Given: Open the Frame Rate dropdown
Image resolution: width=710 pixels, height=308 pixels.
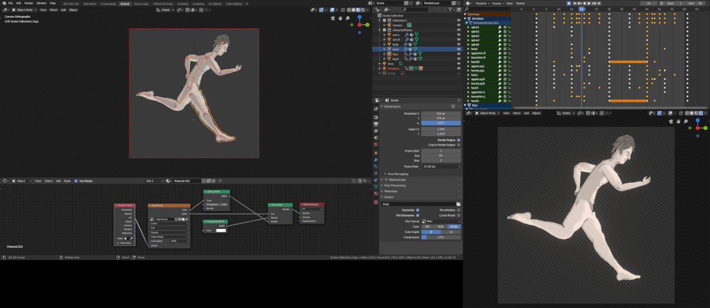Looking at the screenshot, I should [x=440, y=166].
